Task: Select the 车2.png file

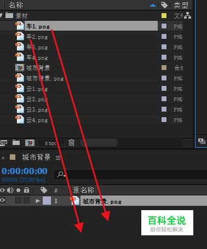Action: point(37,37)
